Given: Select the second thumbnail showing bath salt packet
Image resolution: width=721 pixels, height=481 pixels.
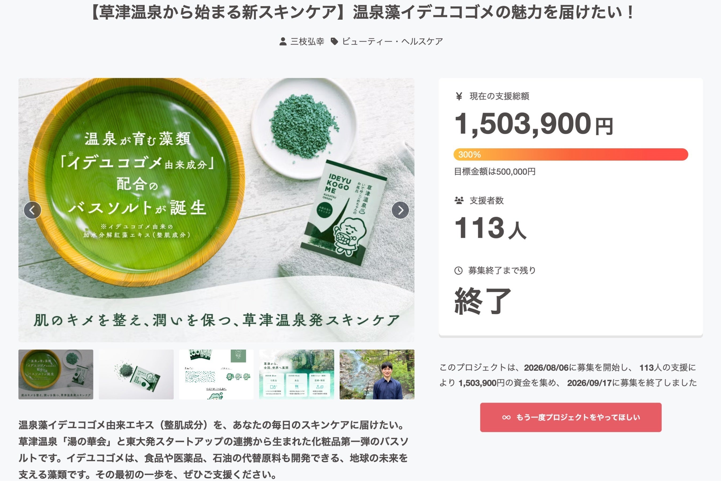Looking at the screenshot, I should (136, 374).
